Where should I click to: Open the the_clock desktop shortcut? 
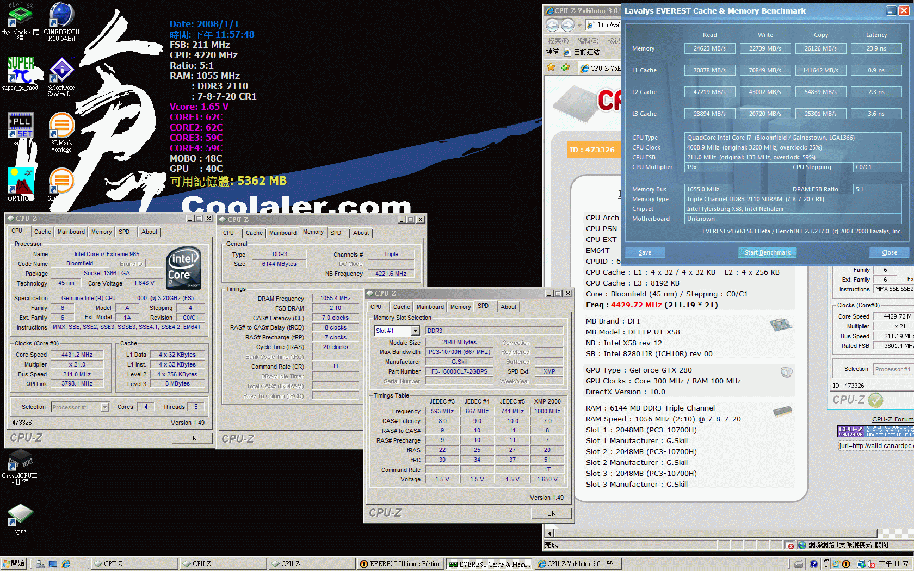tap(20, 22)
